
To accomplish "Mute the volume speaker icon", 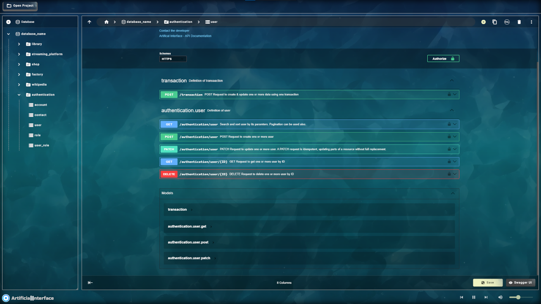I will pos(500,297).
